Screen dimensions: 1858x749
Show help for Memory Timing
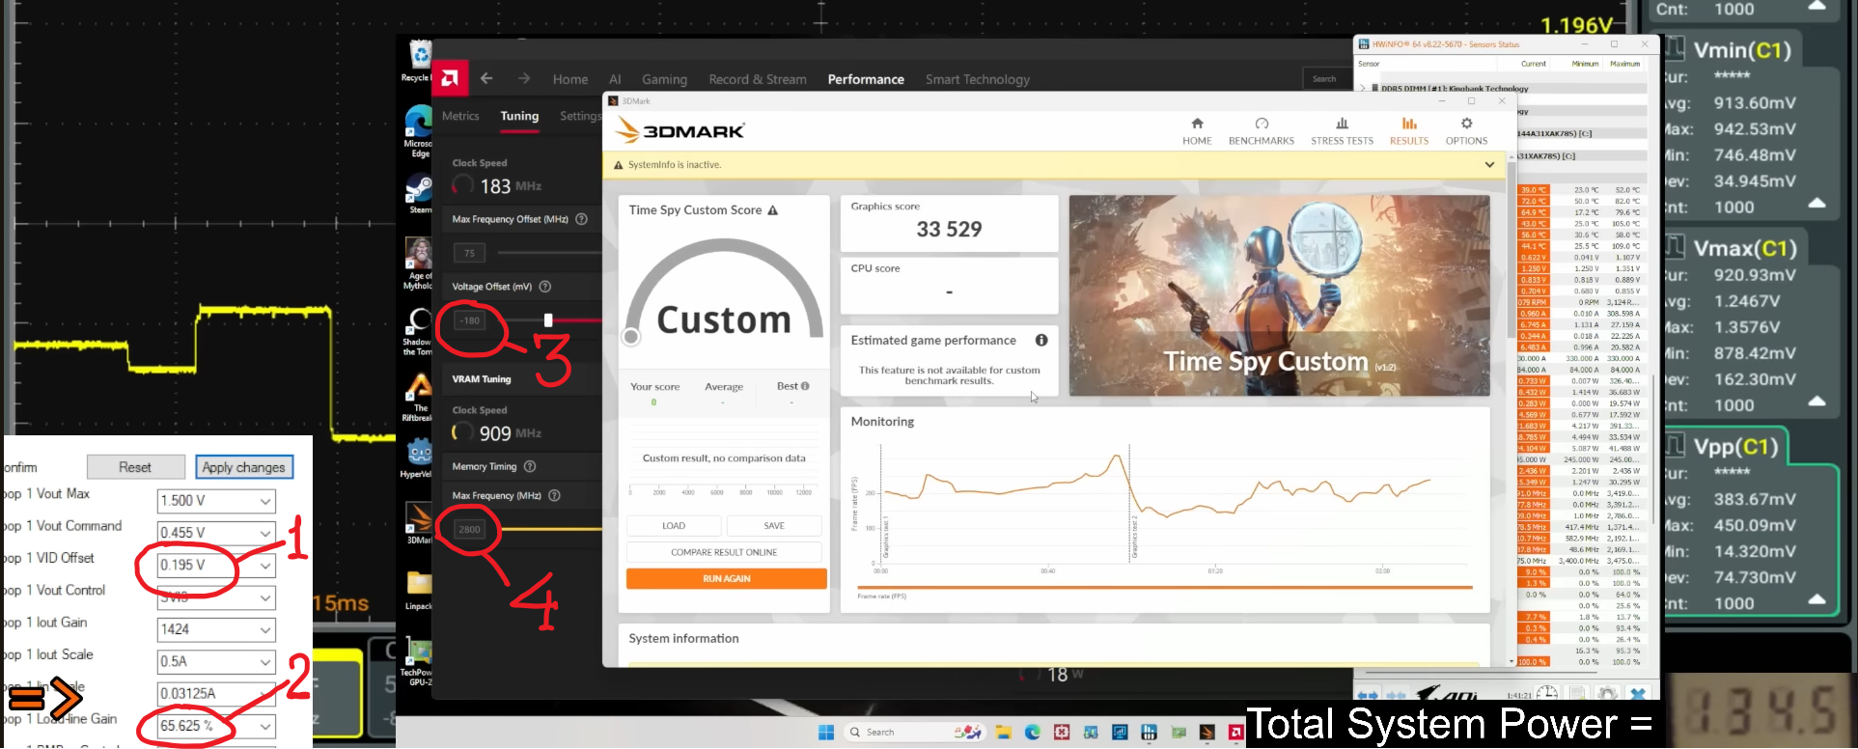coord(530,466)
